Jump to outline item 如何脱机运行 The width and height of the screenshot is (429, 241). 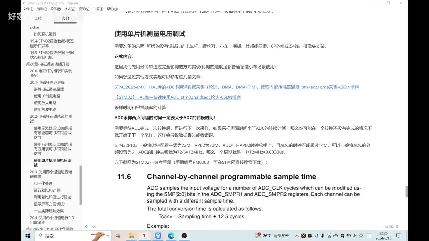[x=45, y=34]
